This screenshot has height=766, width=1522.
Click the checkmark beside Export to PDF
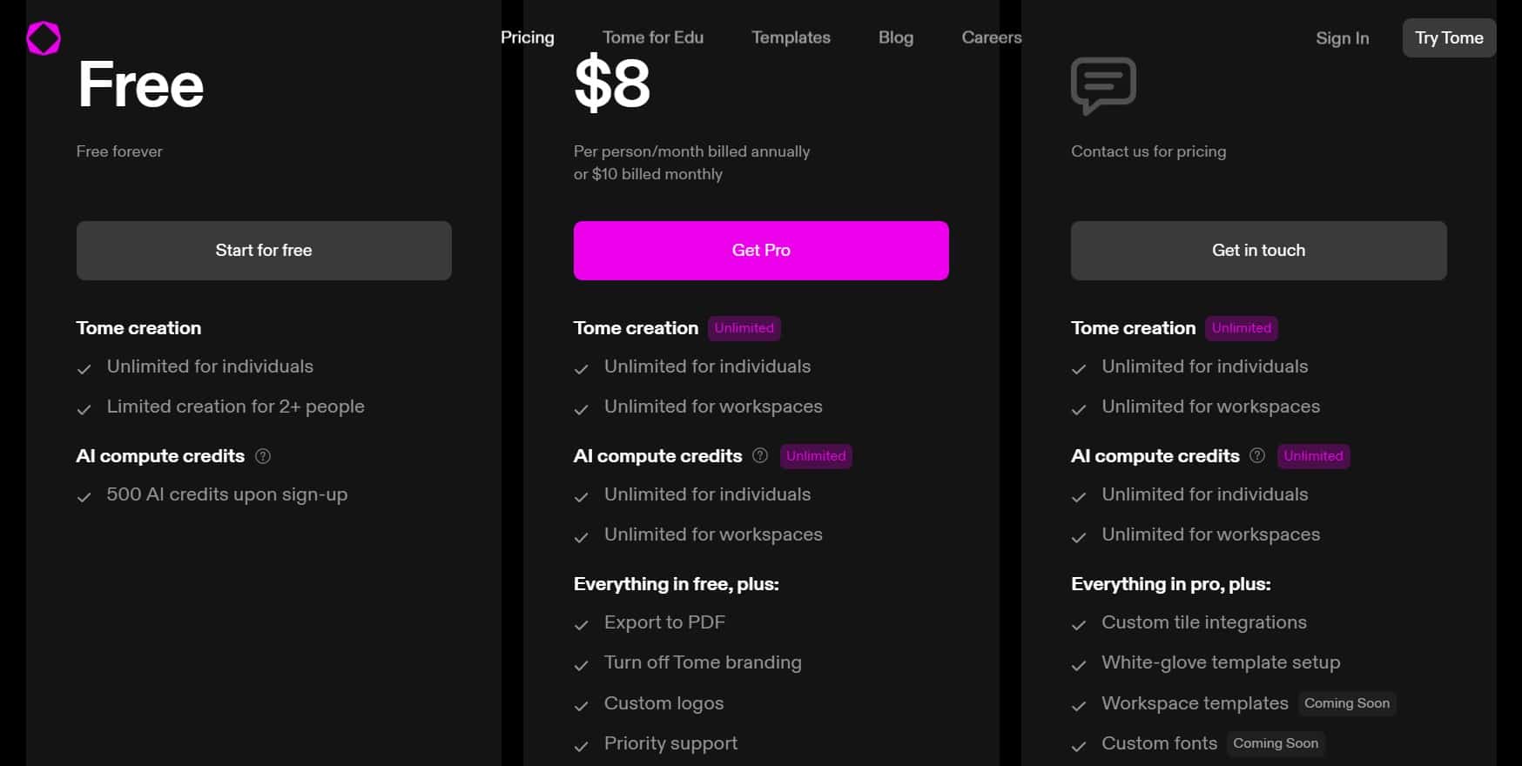tap(582, 625)
